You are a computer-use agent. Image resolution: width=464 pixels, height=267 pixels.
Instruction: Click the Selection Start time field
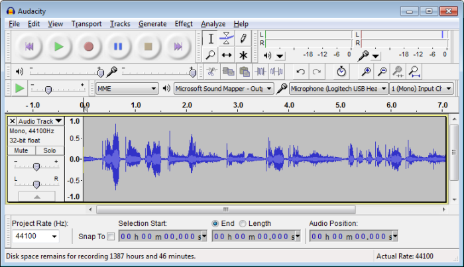pos(163,237)
